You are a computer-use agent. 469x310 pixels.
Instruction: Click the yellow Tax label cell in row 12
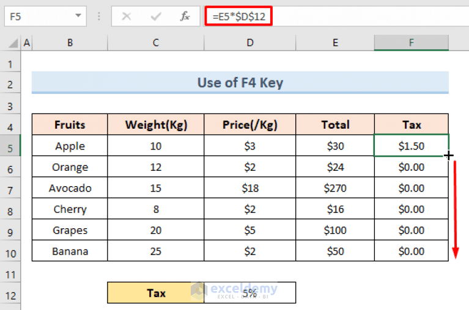point(155,293)
